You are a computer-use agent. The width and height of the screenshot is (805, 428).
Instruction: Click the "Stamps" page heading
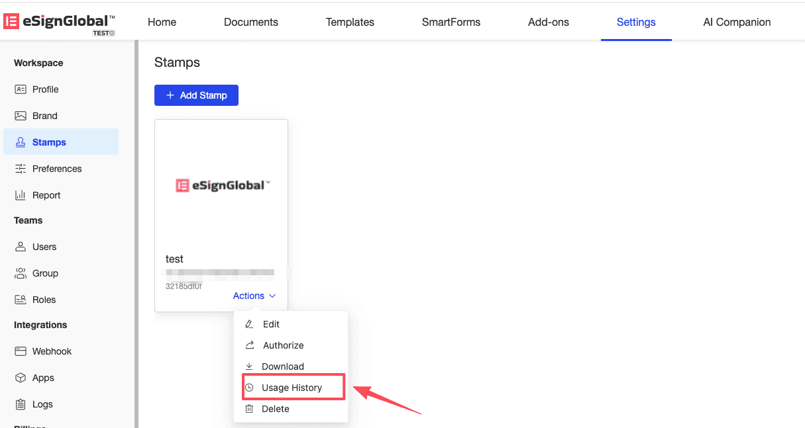click(x=177, y=63)
